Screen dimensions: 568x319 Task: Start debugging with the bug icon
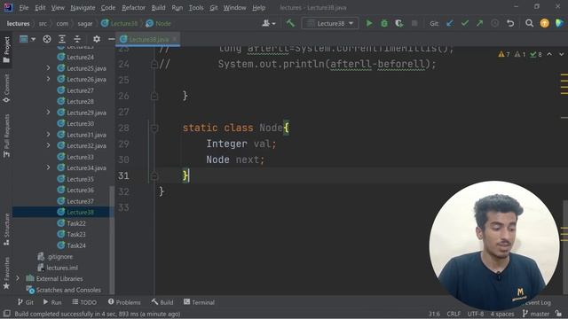tap(384, 24)
